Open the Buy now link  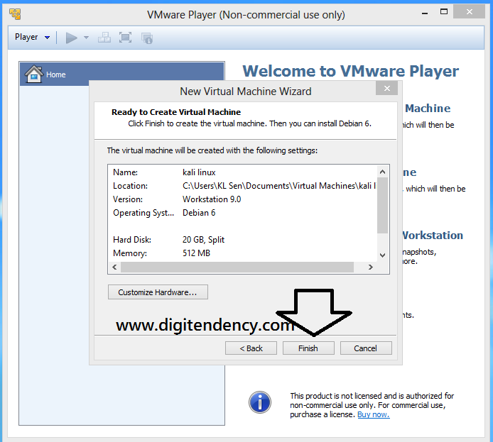[x=374, y=414]
